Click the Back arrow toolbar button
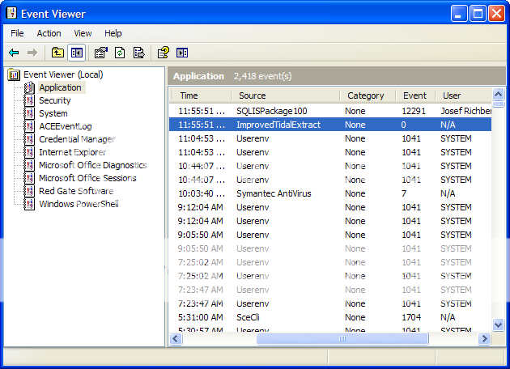The height and width of the screenshot is (369, 510). tap(14, 53)
